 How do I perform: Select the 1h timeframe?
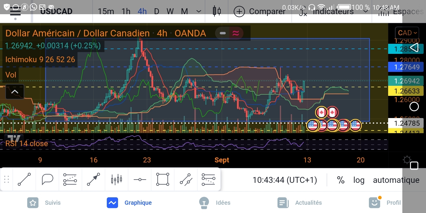click(126, 11)
